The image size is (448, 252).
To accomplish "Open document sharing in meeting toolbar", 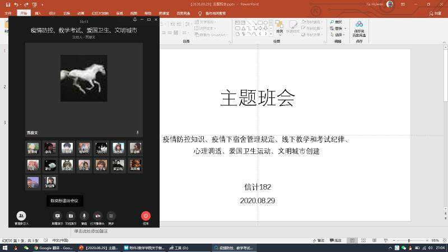I will pos(71,216).
